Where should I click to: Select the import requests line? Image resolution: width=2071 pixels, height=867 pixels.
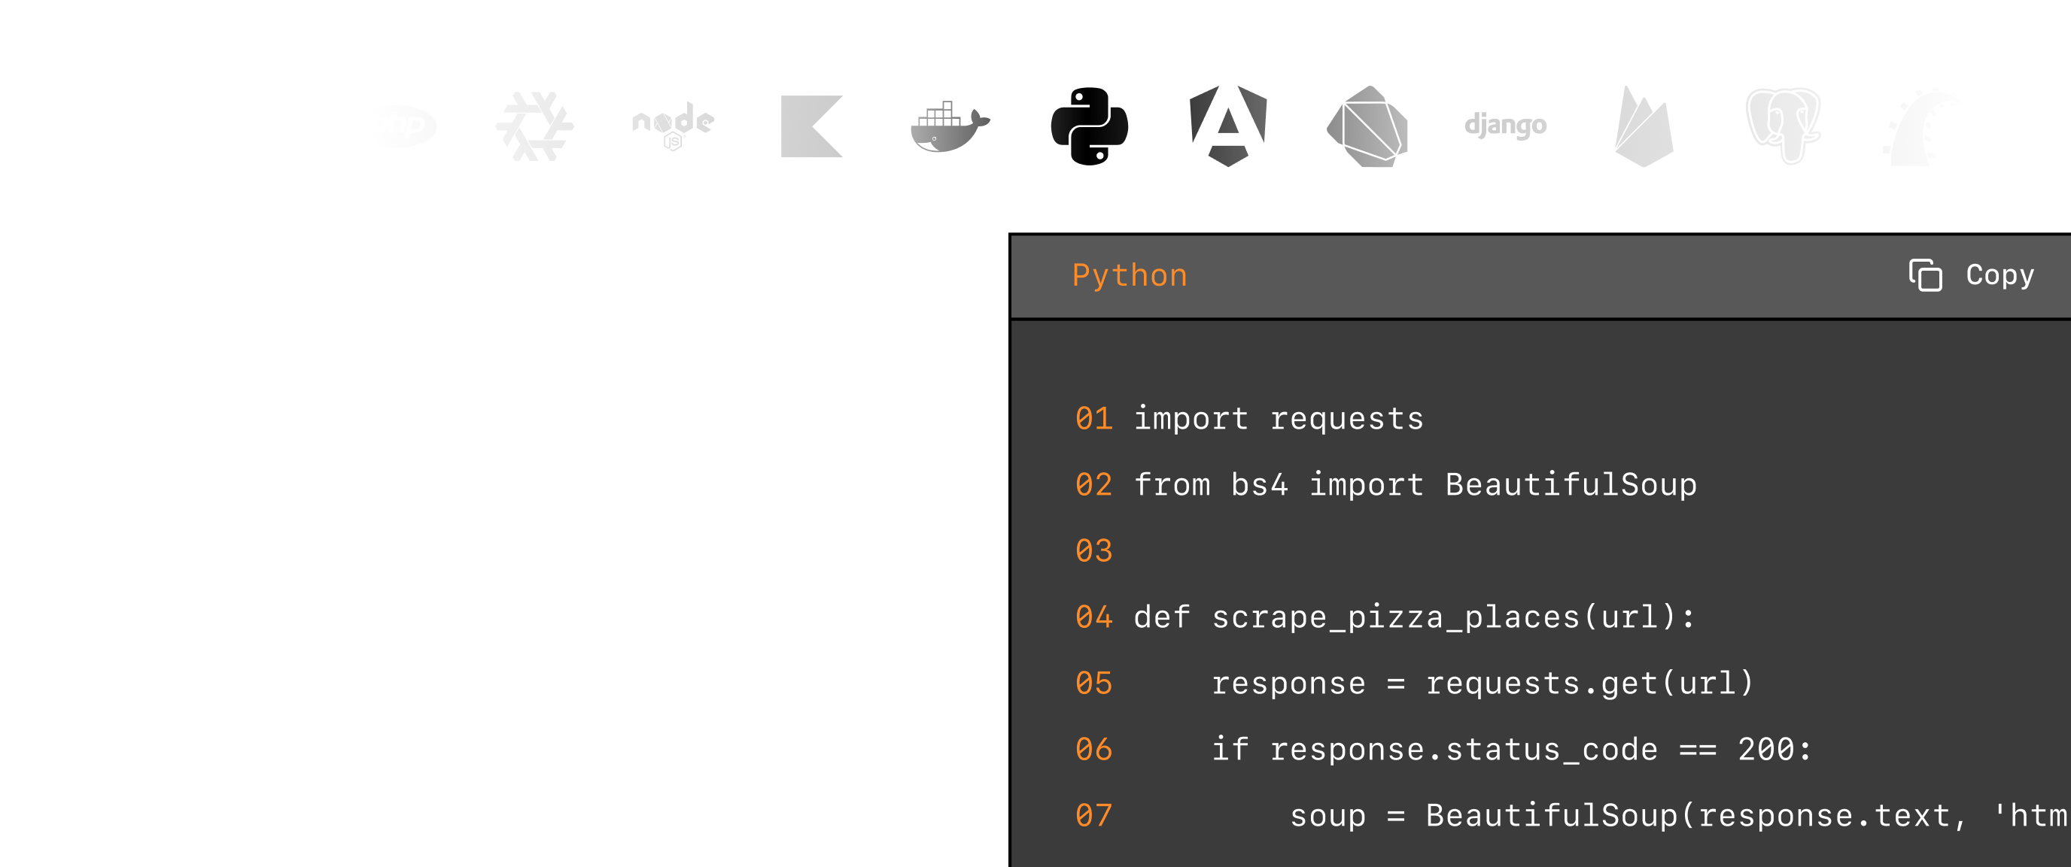point(1279,417)
